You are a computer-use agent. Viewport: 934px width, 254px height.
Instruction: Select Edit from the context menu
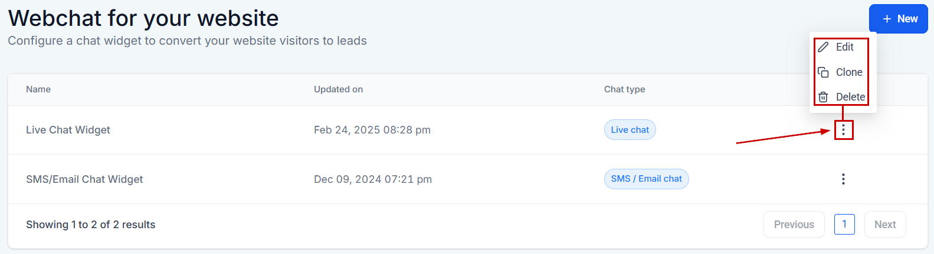[844, 47]
